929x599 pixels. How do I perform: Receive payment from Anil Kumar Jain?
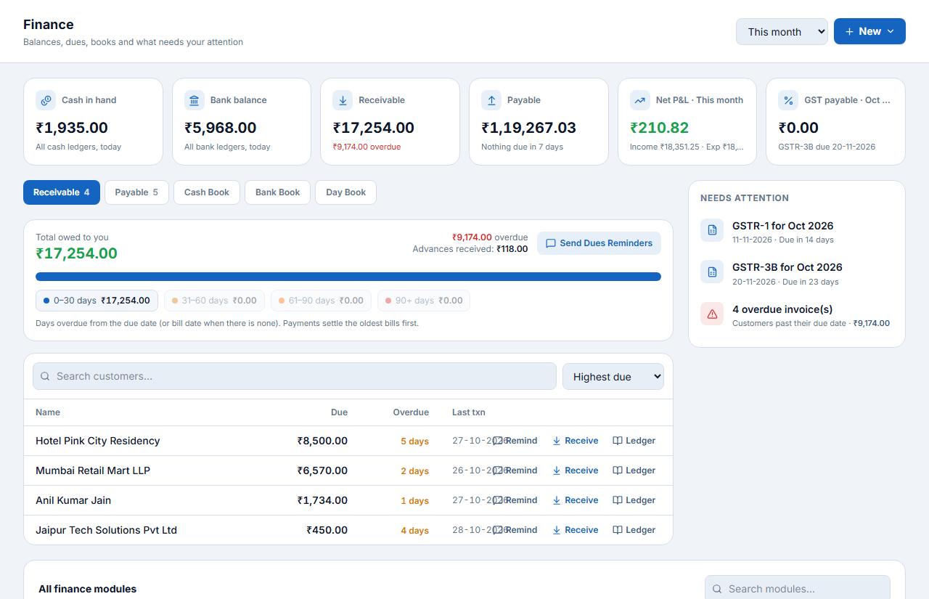576,500
